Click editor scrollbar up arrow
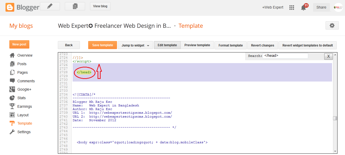This screenshot has height=155, width=345. [x=335, y=55]
